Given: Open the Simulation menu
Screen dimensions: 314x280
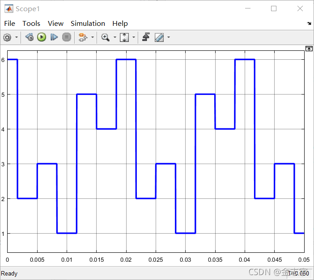Looking at the screenshot, I should click(88, 24).
